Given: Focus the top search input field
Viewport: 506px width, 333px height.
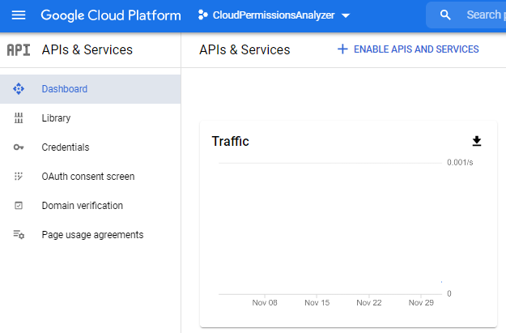Looking at the screenshot, I should coord(484,15).
